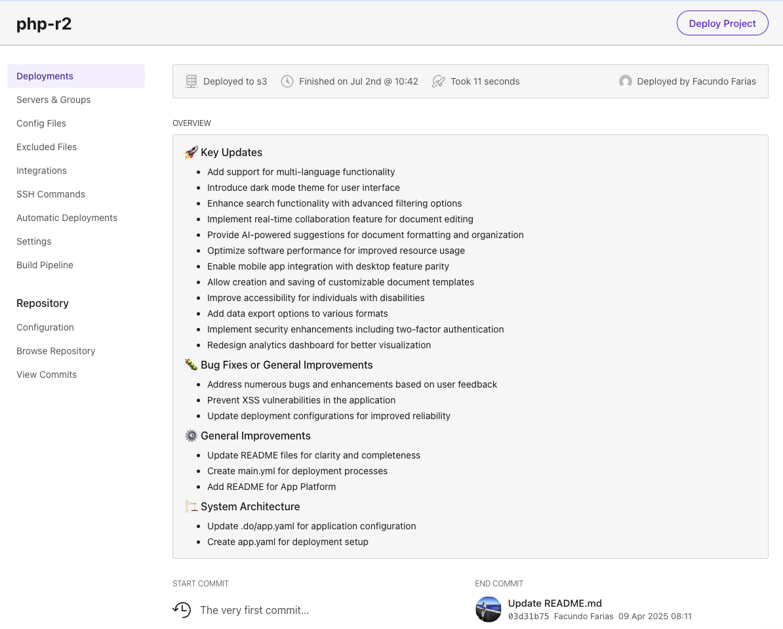Screen dimensions: 783x629
Task: Select SSH Commands in the sidebar
Action: click(x=50, y=194)
